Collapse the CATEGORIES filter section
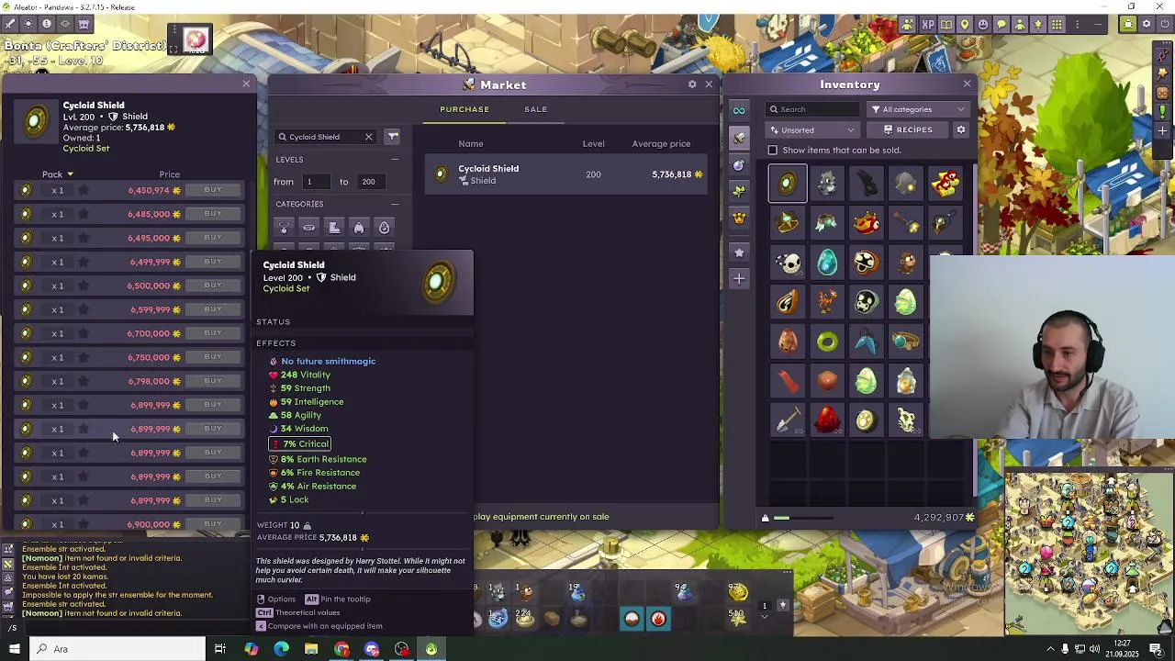The width and height of the screenshot is (1175, 661). click(395, 204)
